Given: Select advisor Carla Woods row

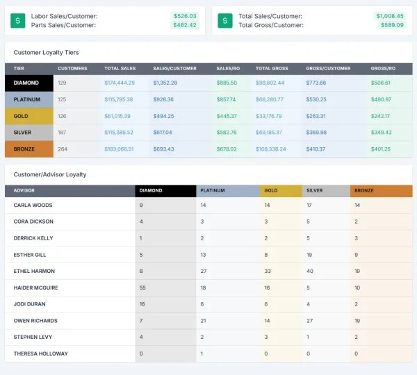Looking at the screenshot, I should (33, 206).
